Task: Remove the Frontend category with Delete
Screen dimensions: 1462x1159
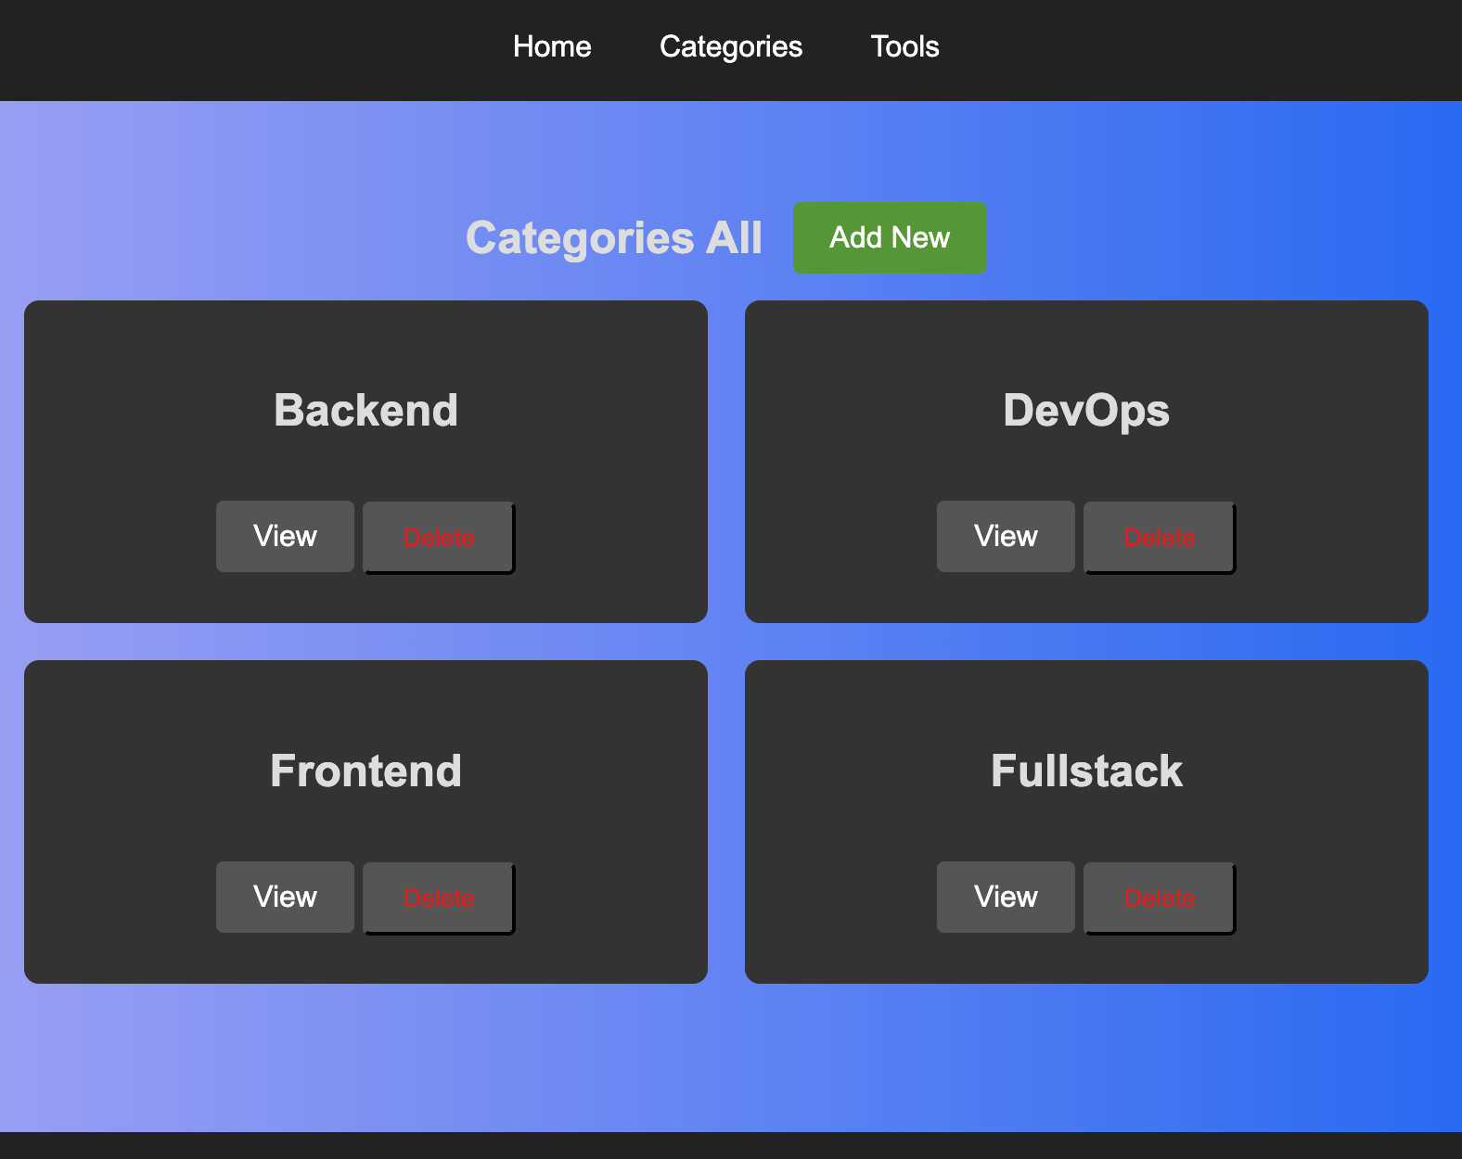Action: point(438,898)
